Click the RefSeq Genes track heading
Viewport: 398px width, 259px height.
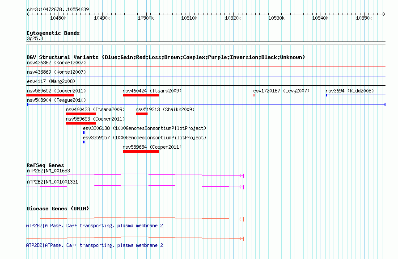tap(45, 165)
